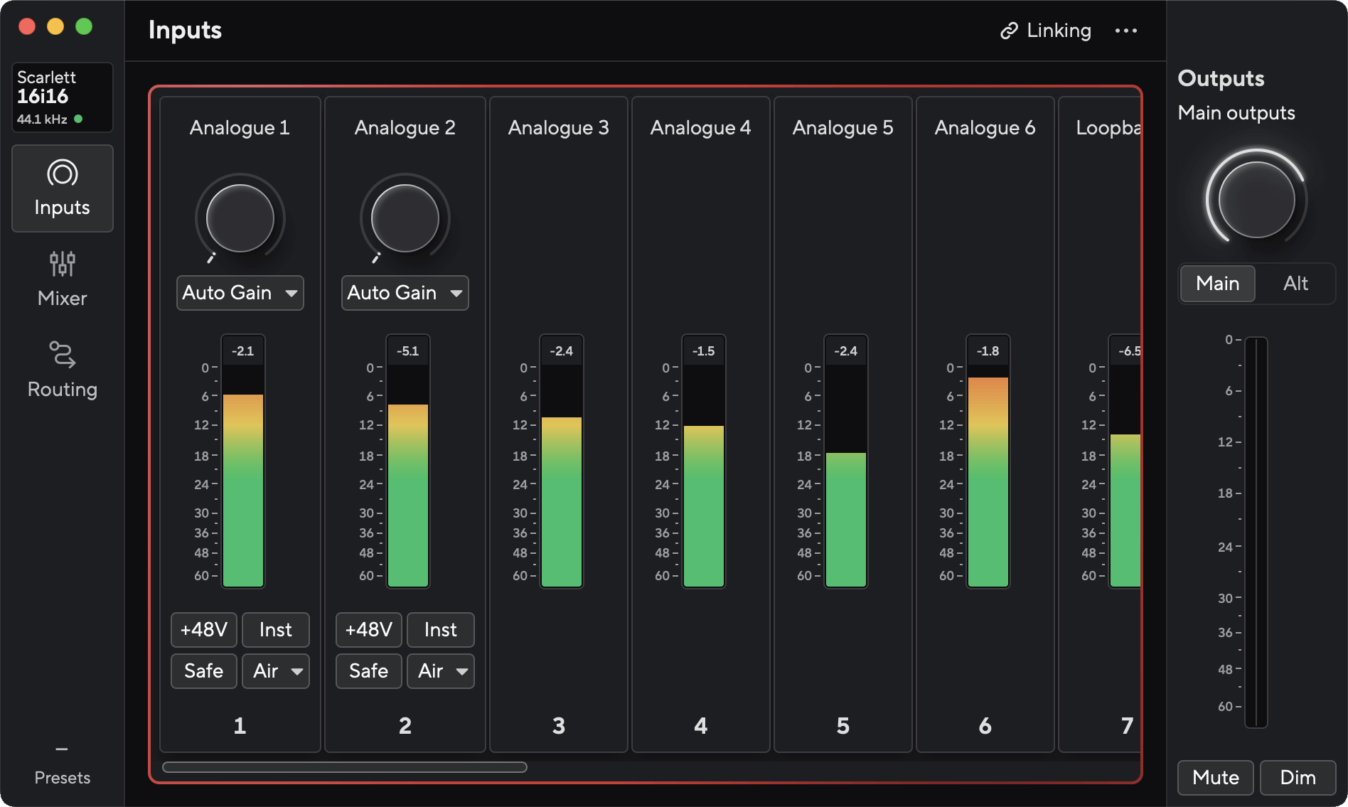Screen dimensions: 1348x807
Task: Click the green sync status dot
Action: (78, 119)
